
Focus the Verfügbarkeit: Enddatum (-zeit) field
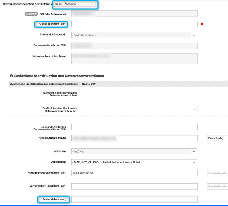(134, 186)
